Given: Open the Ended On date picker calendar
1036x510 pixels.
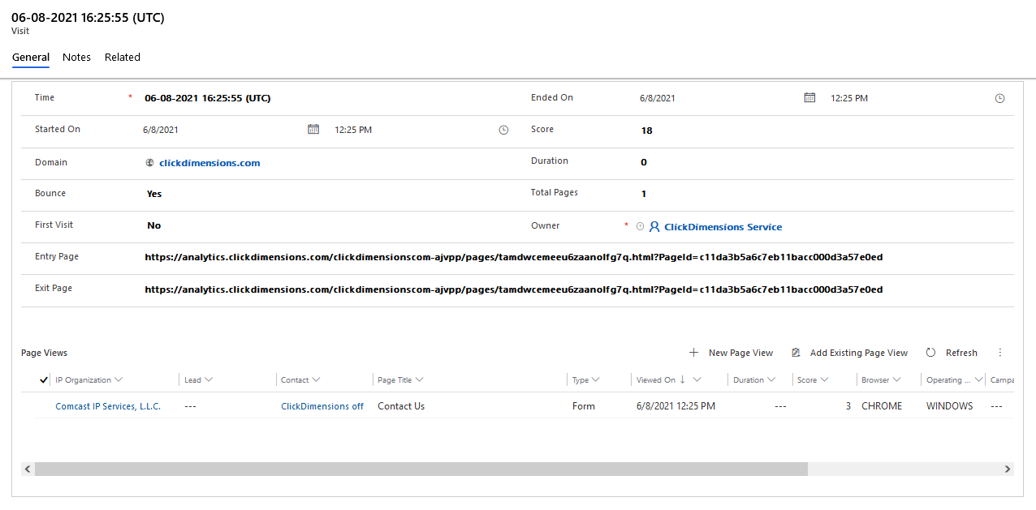Looking at the screenshot, I should click(809, 96).
